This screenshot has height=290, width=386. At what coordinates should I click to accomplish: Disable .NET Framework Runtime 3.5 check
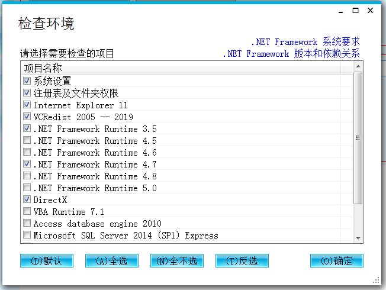[x=27, y=128]
